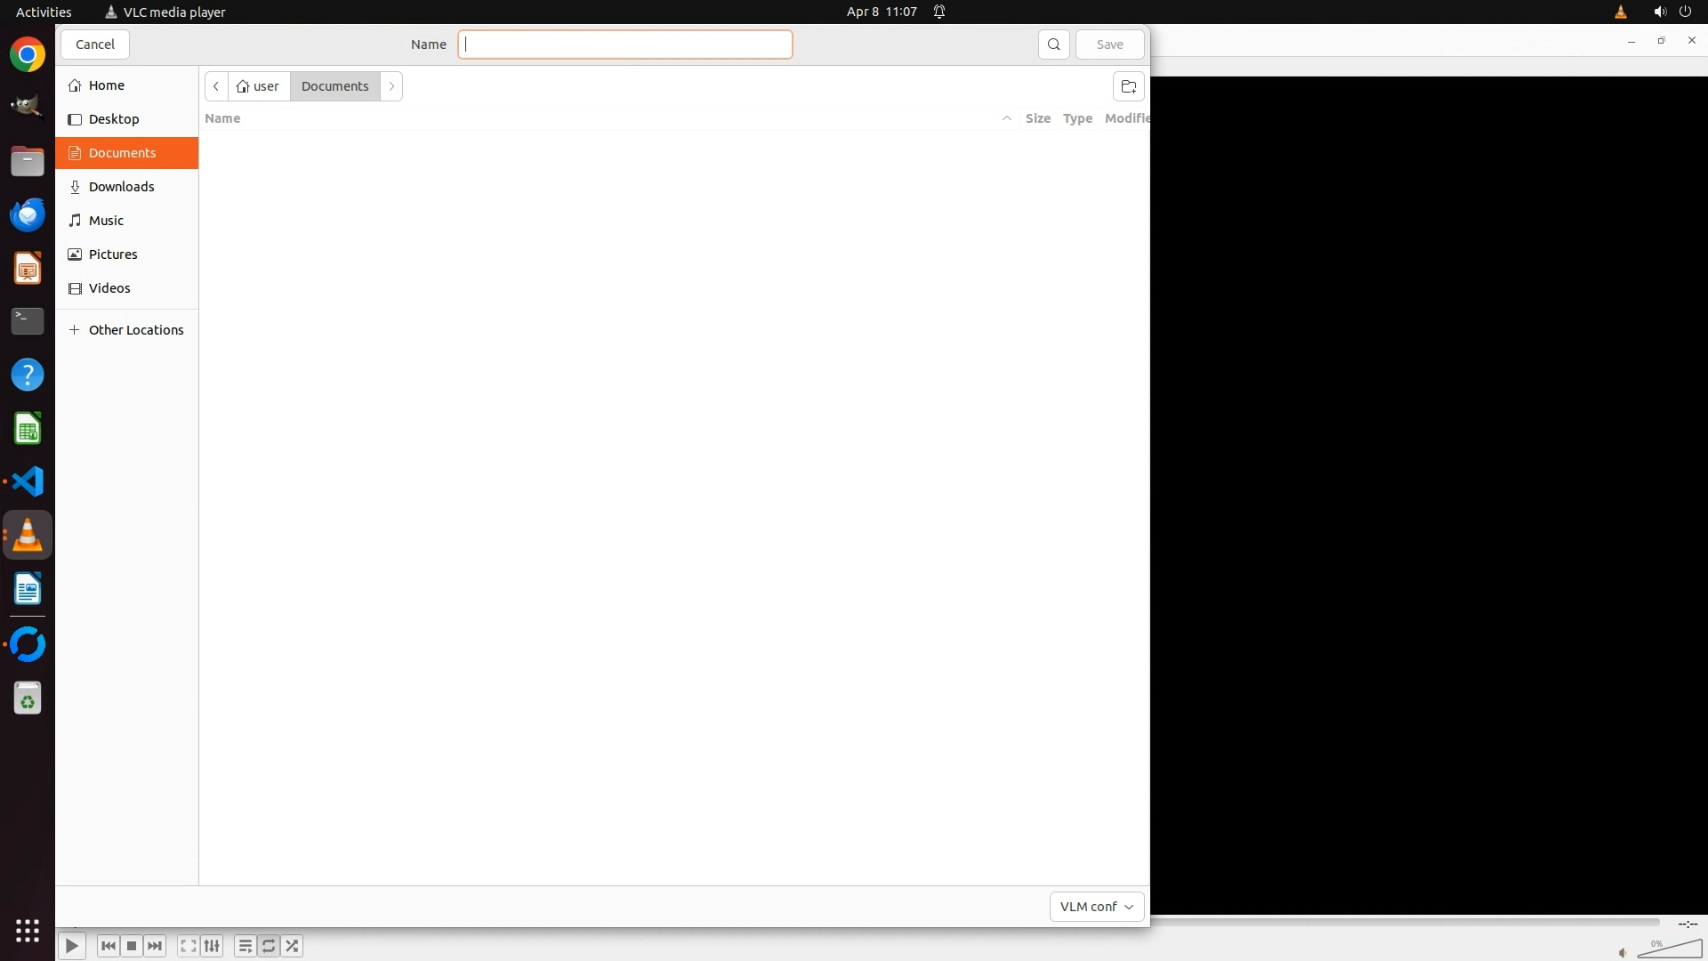This screenshot has width=1708, height=961.
Task: Click the Name column sort arrow
Action: (x=1006, y=118)
